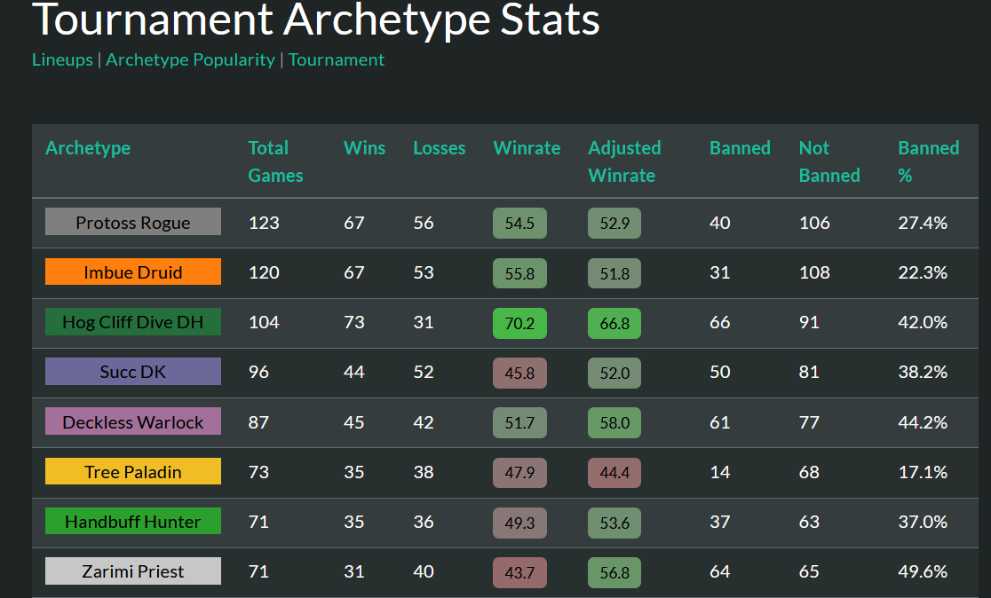The width and height of the screenshot is (991, 598).
Task: Click the 58.0 adjusted winrate badge
Action: click(x=614, y=422)
